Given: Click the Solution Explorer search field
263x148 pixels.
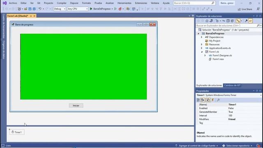Looking at the screenshot, I should coord(226,25).
